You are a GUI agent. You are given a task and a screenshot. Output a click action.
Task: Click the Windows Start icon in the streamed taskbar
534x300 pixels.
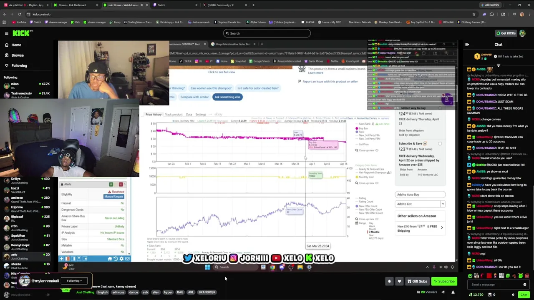pos(207,267)
